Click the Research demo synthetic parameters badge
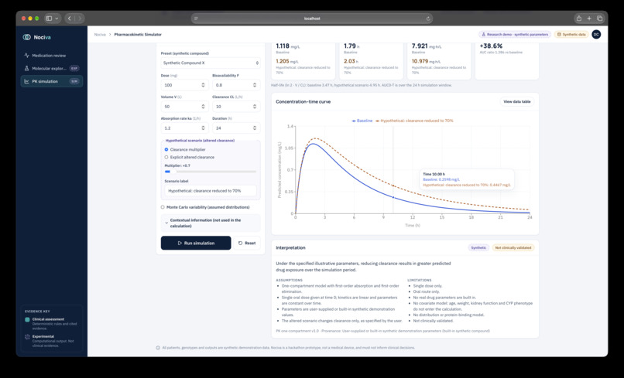 pos(515,35)
